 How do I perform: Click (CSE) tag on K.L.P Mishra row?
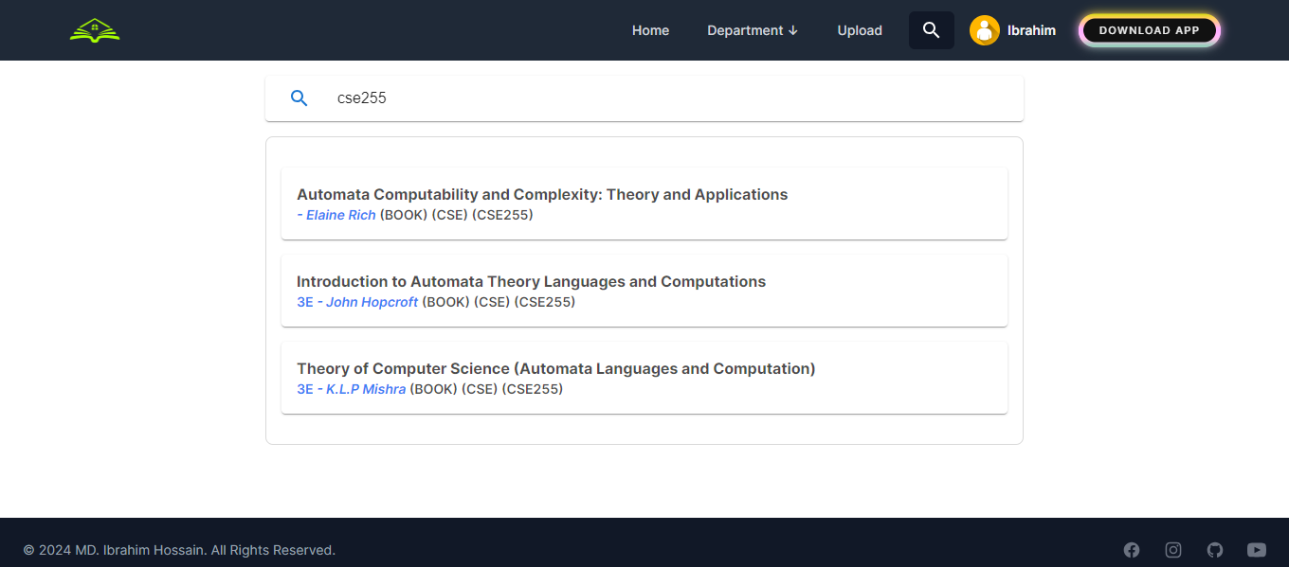click(x=480, y=389)
